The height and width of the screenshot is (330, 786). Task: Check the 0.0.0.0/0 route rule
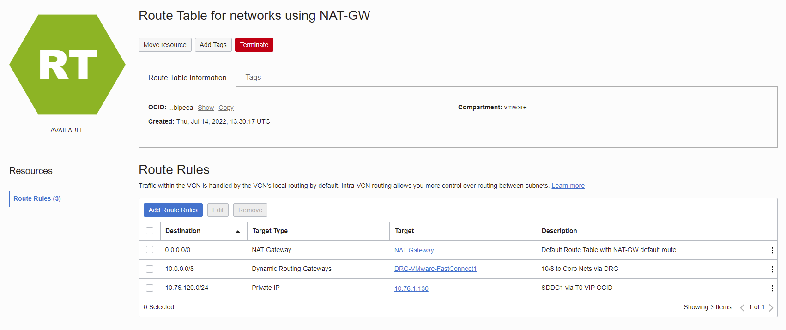tap(150, 250)
